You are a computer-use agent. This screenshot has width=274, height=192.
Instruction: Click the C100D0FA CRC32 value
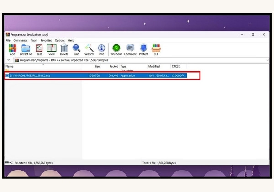tap(178, 75)
